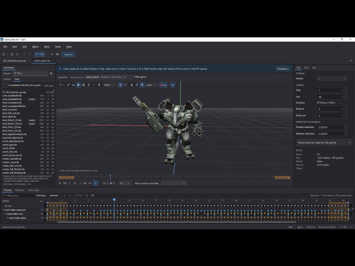355x266 pixels.
Task: Go to the next keyframe
Action: click(85, 183)
